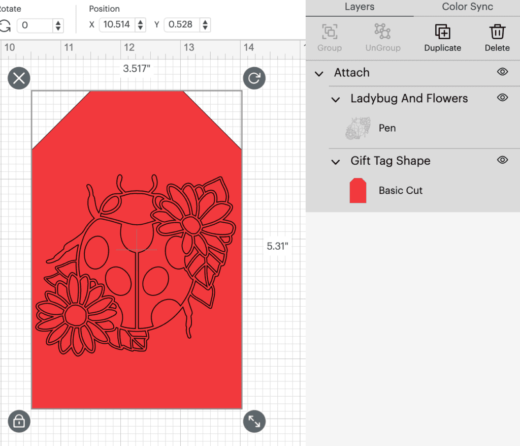Click the Basic Cut layer label
Screen dimensions: 520x446
coord(401,190)
